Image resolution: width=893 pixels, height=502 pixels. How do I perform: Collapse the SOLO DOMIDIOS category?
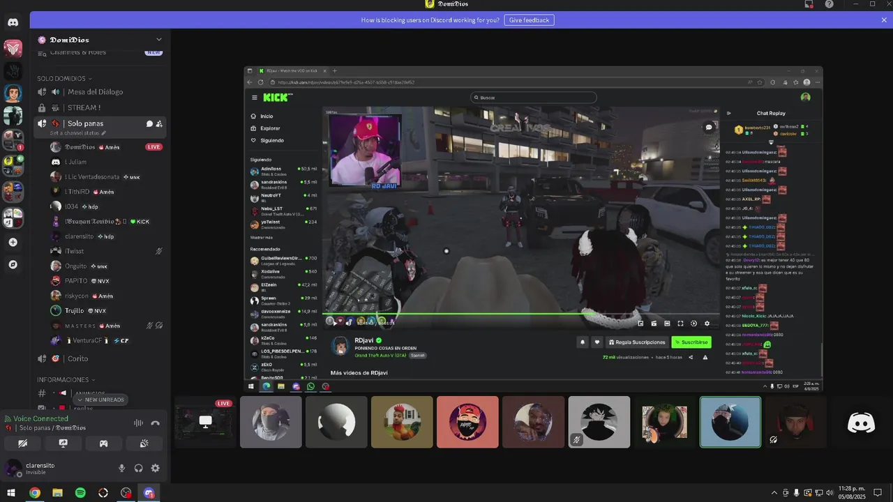(x=64, y=78)
